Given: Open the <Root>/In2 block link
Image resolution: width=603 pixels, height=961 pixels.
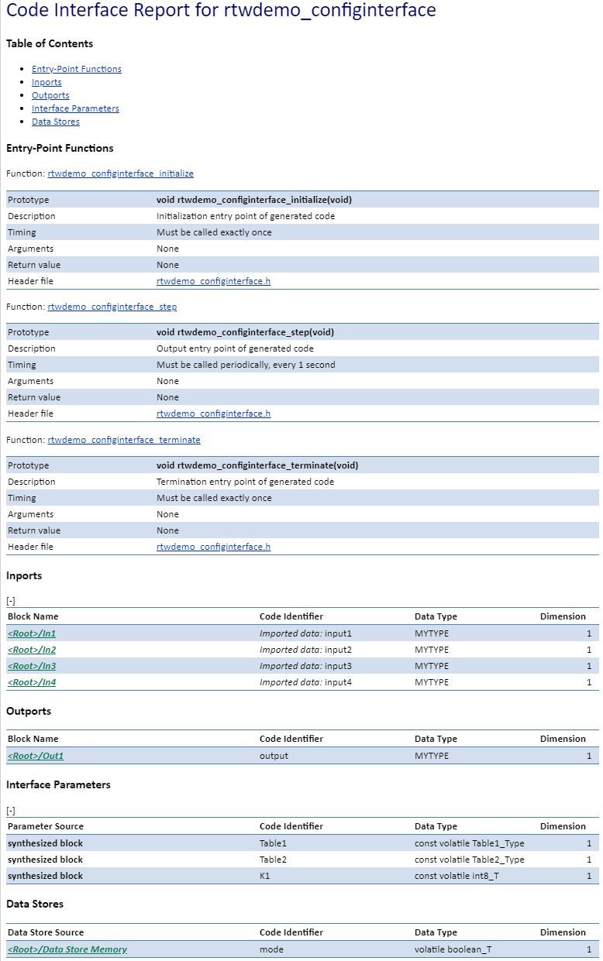Looking at the screenshot, I should 32,650.
